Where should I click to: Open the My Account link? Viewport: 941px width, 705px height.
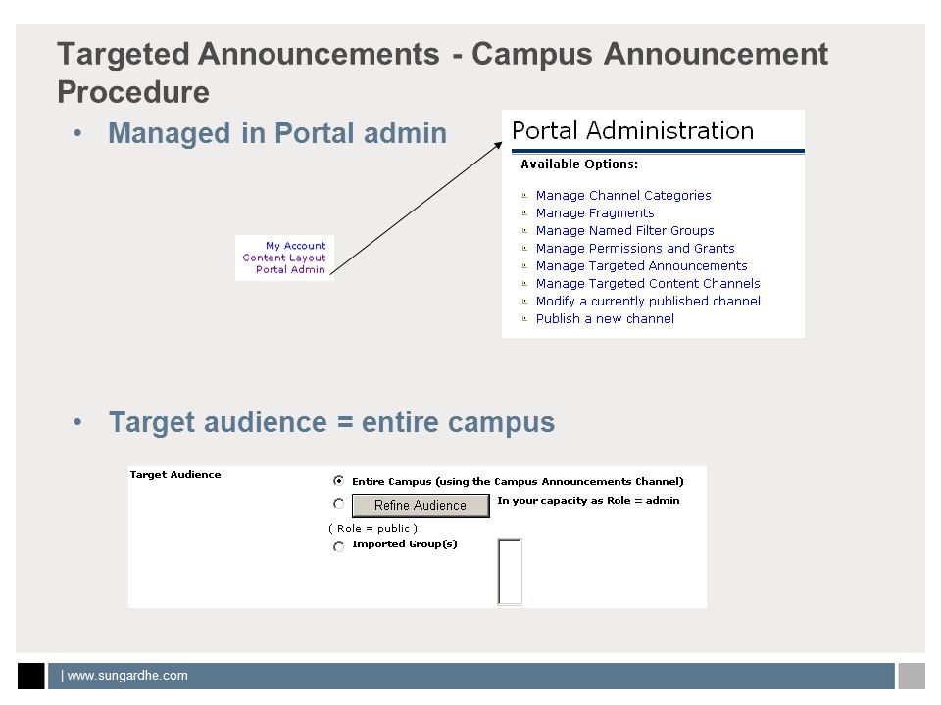click(295, 246)
